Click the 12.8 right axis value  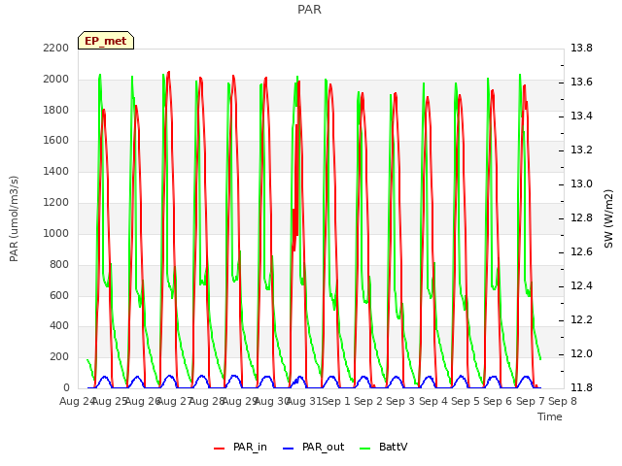tap(581, 217)
